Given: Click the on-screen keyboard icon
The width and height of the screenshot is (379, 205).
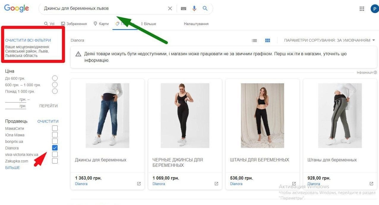Looking at the screenshot, I should tap(183, 8).
